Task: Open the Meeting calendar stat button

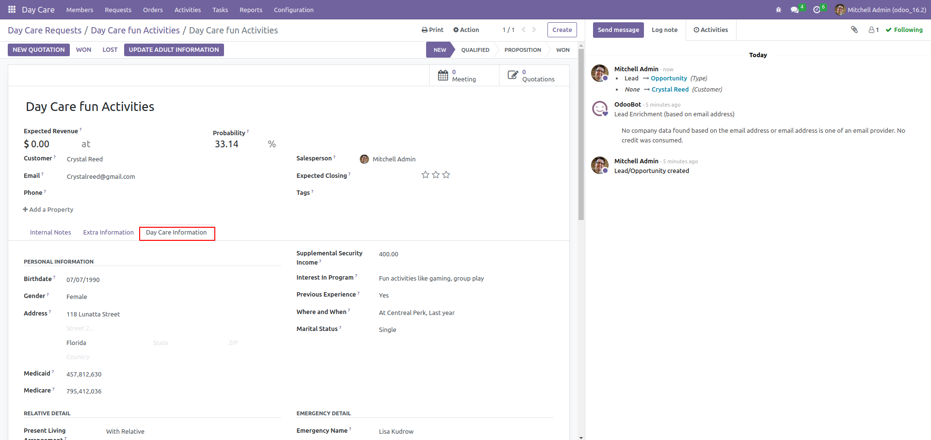Action: click(464, 76)
